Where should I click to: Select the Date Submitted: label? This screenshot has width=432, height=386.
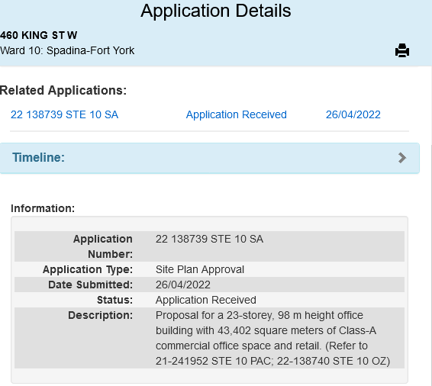point(90,285)
